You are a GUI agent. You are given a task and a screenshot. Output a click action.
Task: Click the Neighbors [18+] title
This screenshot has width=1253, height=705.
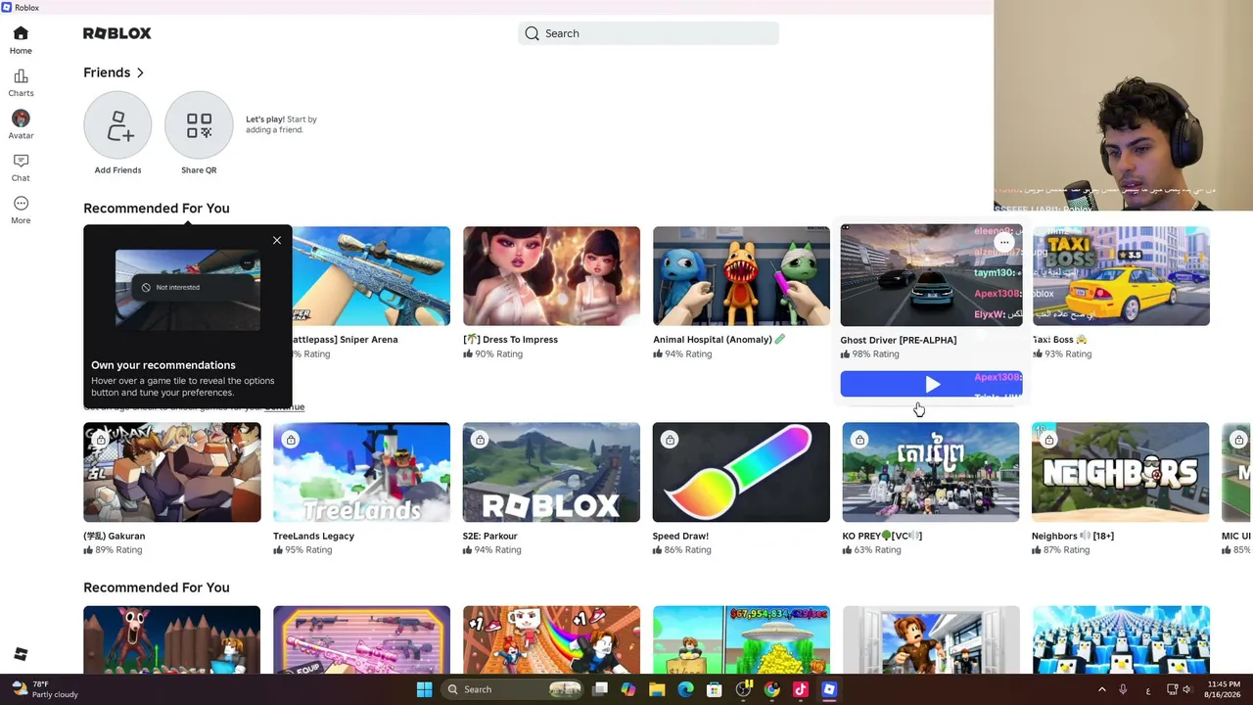point(1073,536)
